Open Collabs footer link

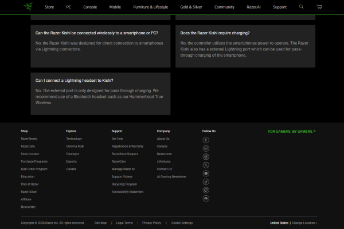(71, 169)
